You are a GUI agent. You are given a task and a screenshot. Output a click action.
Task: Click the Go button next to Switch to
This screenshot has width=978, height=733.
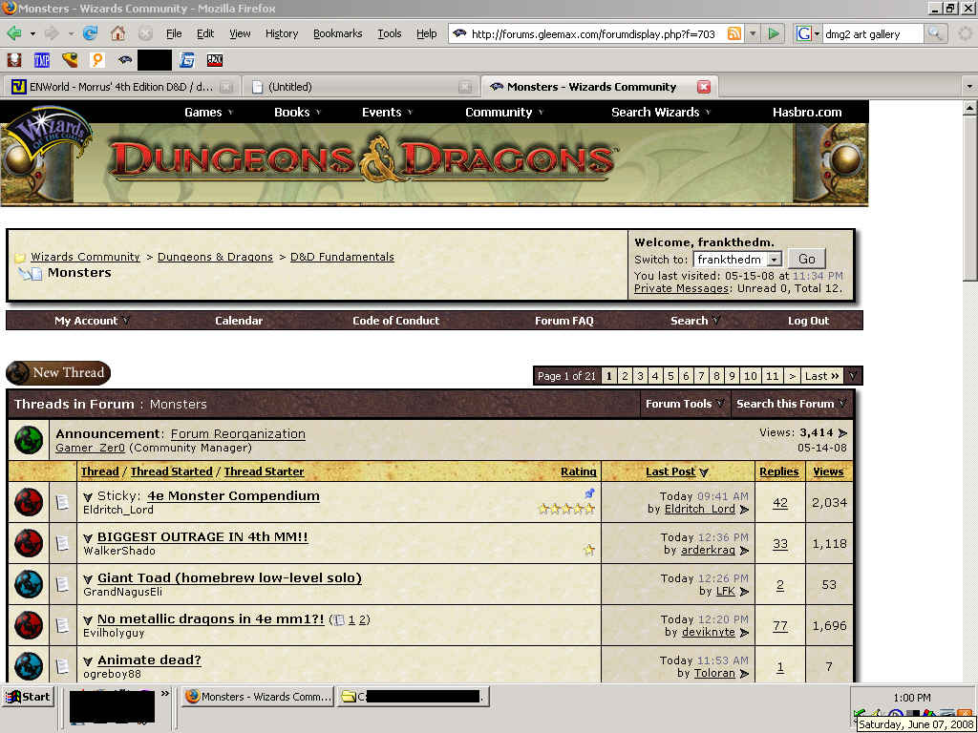[806, 260]
